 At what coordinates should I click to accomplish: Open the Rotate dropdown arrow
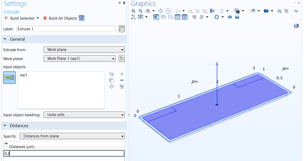(x=228, y=11)
